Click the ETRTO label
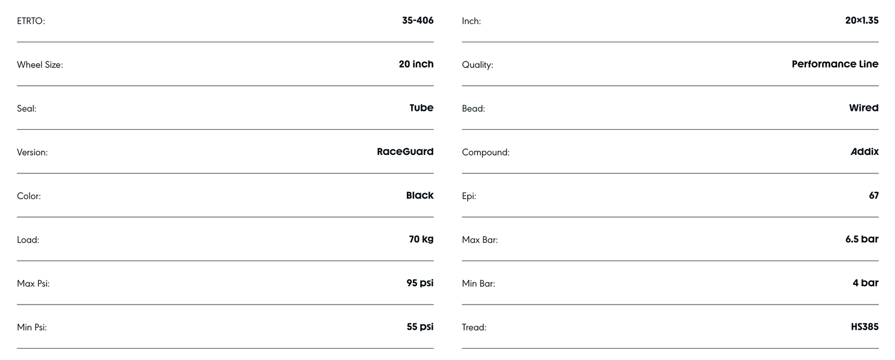This screenshot has height=360, width=895. coord(31,21)
